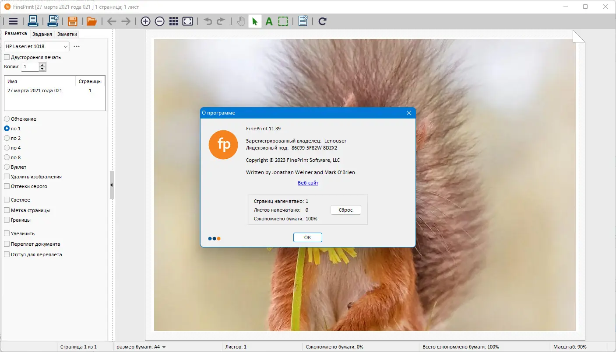This screenshot has height=352, width=616.
Task: Open the paper size A4 dropdown
Action: (x=141, y=347)
